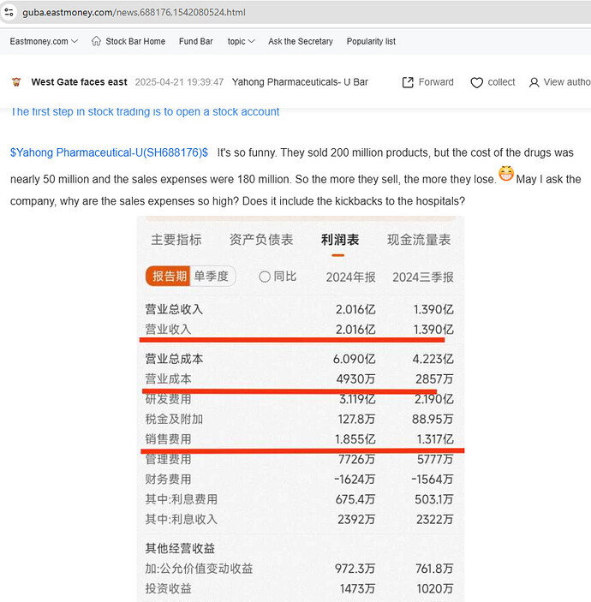
Task: Click the 其中:利息收入 row label
Action: pos(182,520)
